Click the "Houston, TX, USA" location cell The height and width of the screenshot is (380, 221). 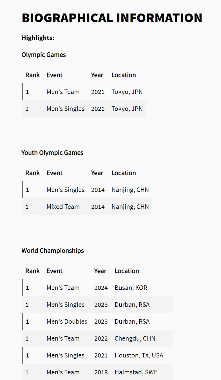139,355
